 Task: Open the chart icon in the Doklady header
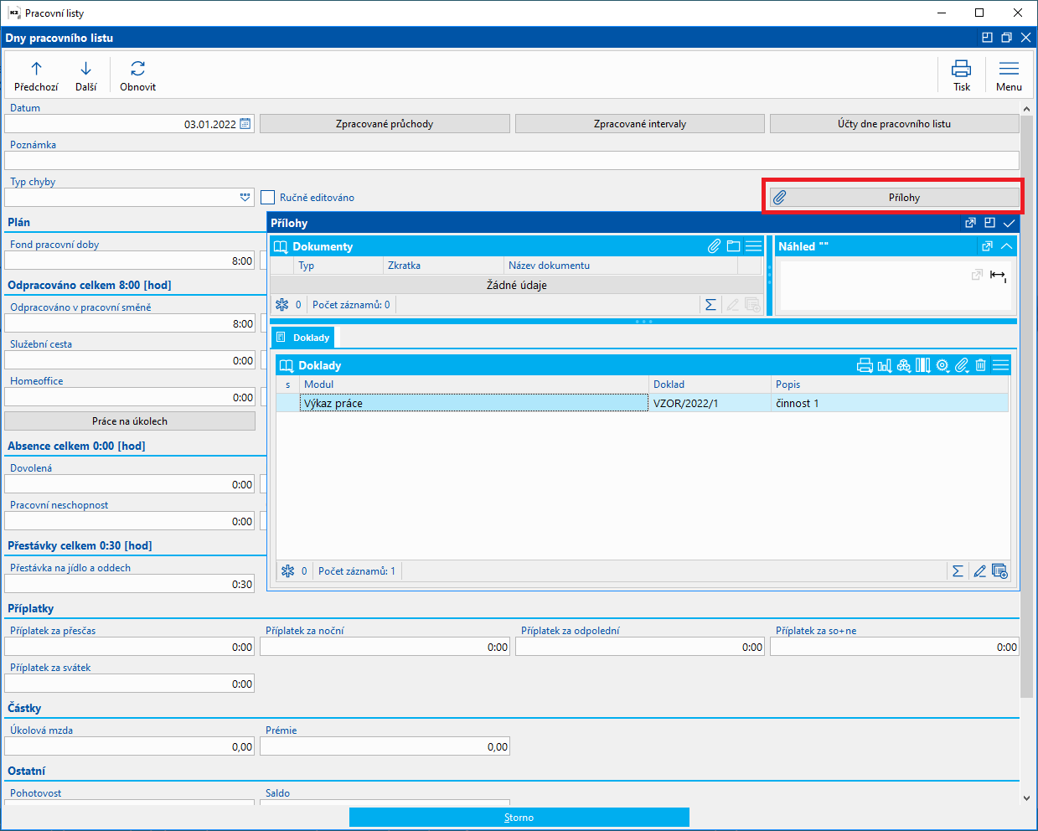884,365
